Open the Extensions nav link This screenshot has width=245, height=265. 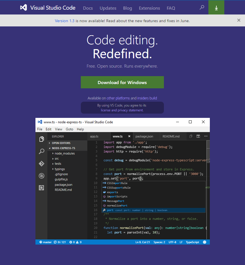click(x=149, y=8)
